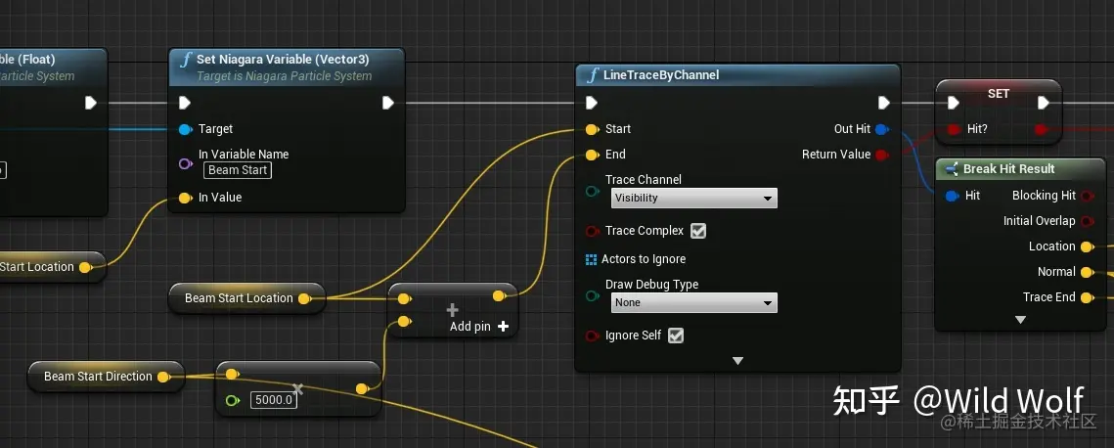Click the In Variable Name pin
The width and height of the screenshot is (1114, 448).
coord(186,164)
